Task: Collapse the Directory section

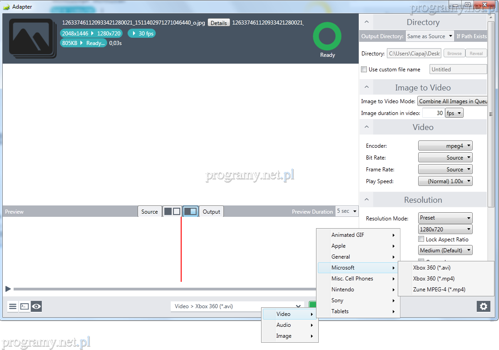Action: click(366, 22)
